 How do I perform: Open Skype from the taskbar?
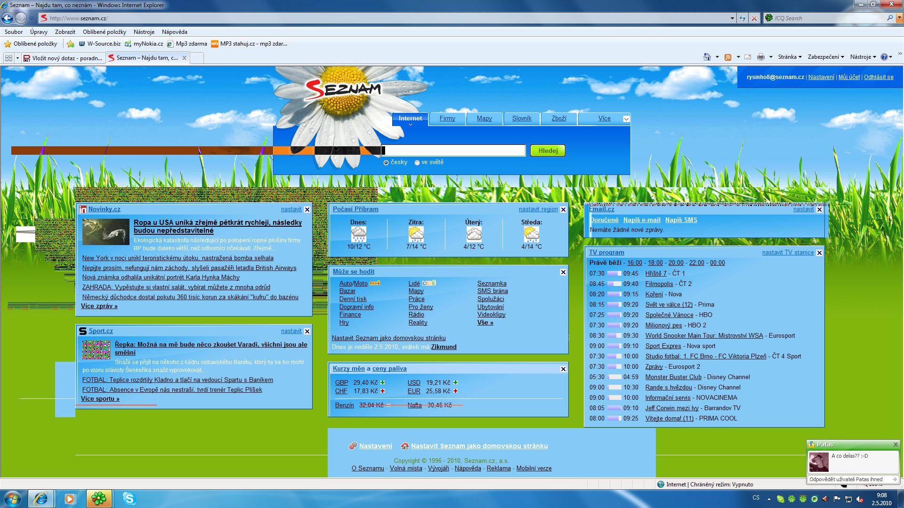129,498
